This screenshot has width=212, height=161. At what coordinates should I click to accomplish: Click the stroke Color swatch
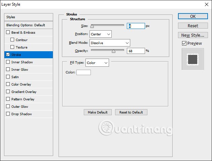83,72
